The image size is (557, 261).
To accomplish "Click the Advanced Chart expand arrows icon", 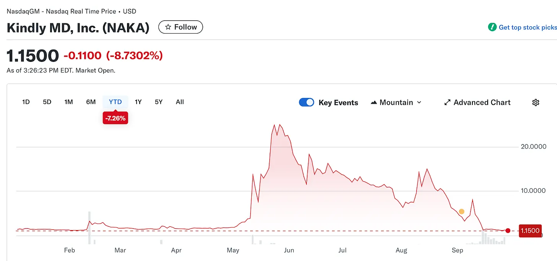I will (x=447, y=102).
